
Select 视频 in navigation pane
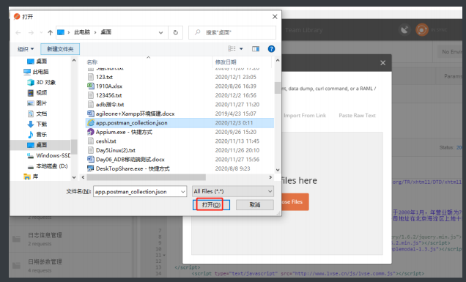point(37,93)
